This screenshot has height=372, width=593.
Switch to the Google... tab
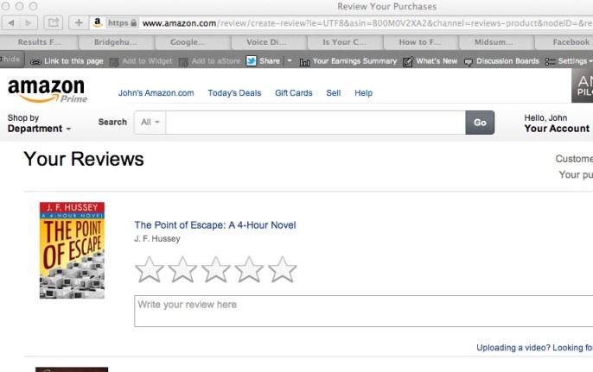coord(188,42)
